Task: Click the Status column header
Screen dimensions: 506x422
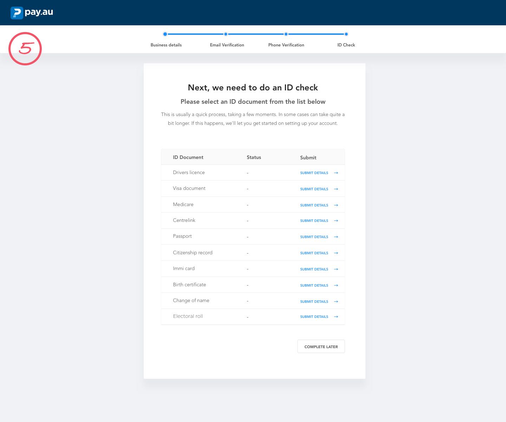Action: point(254,158)
